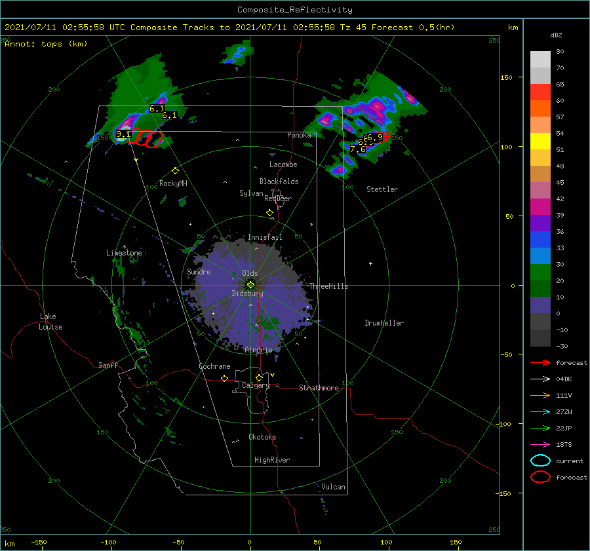Click the magenta 42 dBZ color swatch
The width and height of the screenshot is (590, 551).
pyautogui.click(x=540, y=206)
